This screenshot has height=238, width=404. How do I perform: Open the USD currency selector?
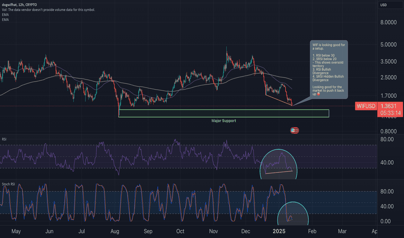(x=390, y=5)
